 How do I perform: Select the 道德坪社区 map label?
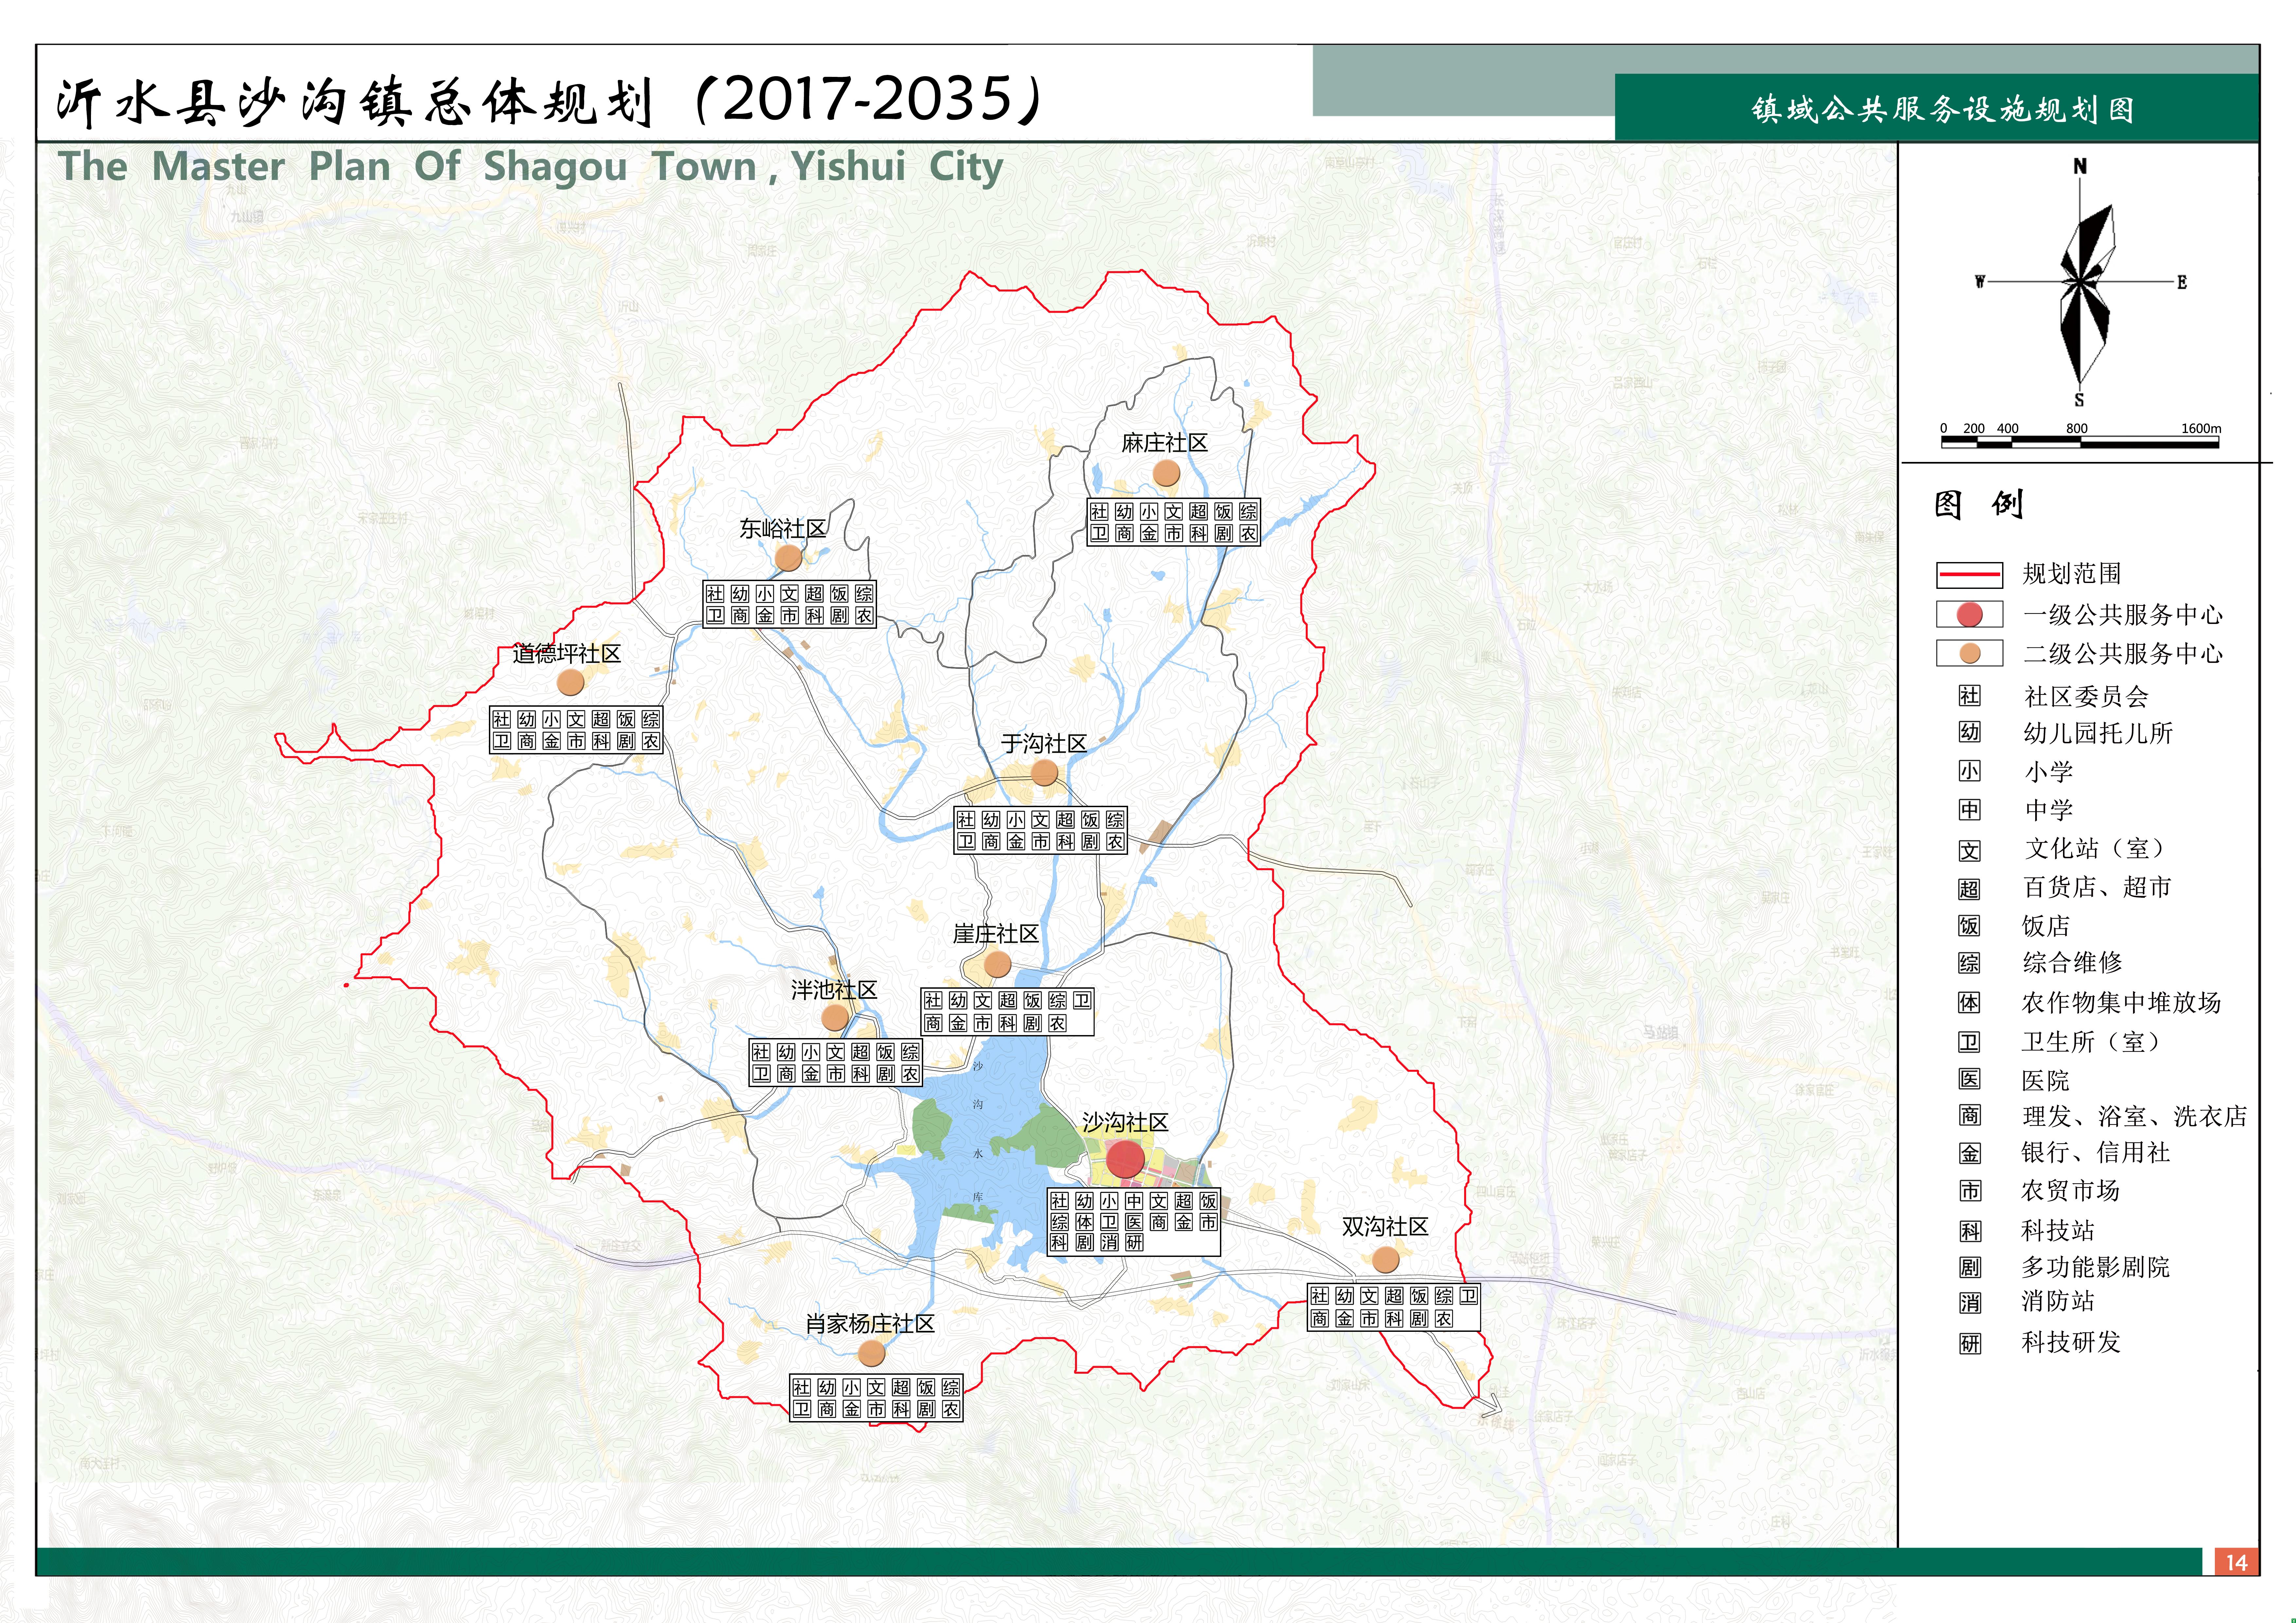click(x=567, y=654)
